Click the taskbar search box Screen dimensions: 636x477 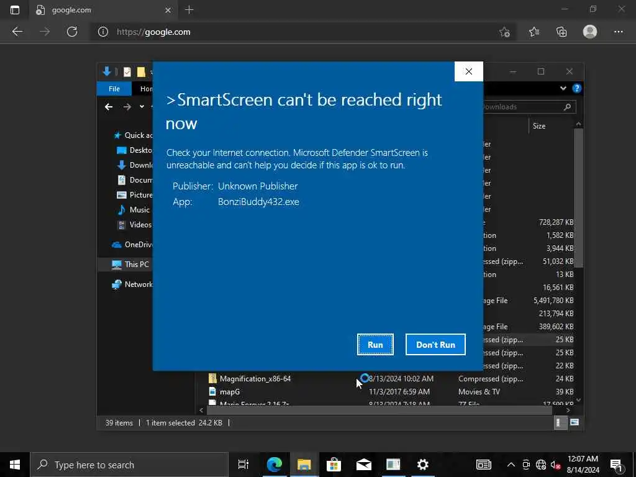click(129, 465)
